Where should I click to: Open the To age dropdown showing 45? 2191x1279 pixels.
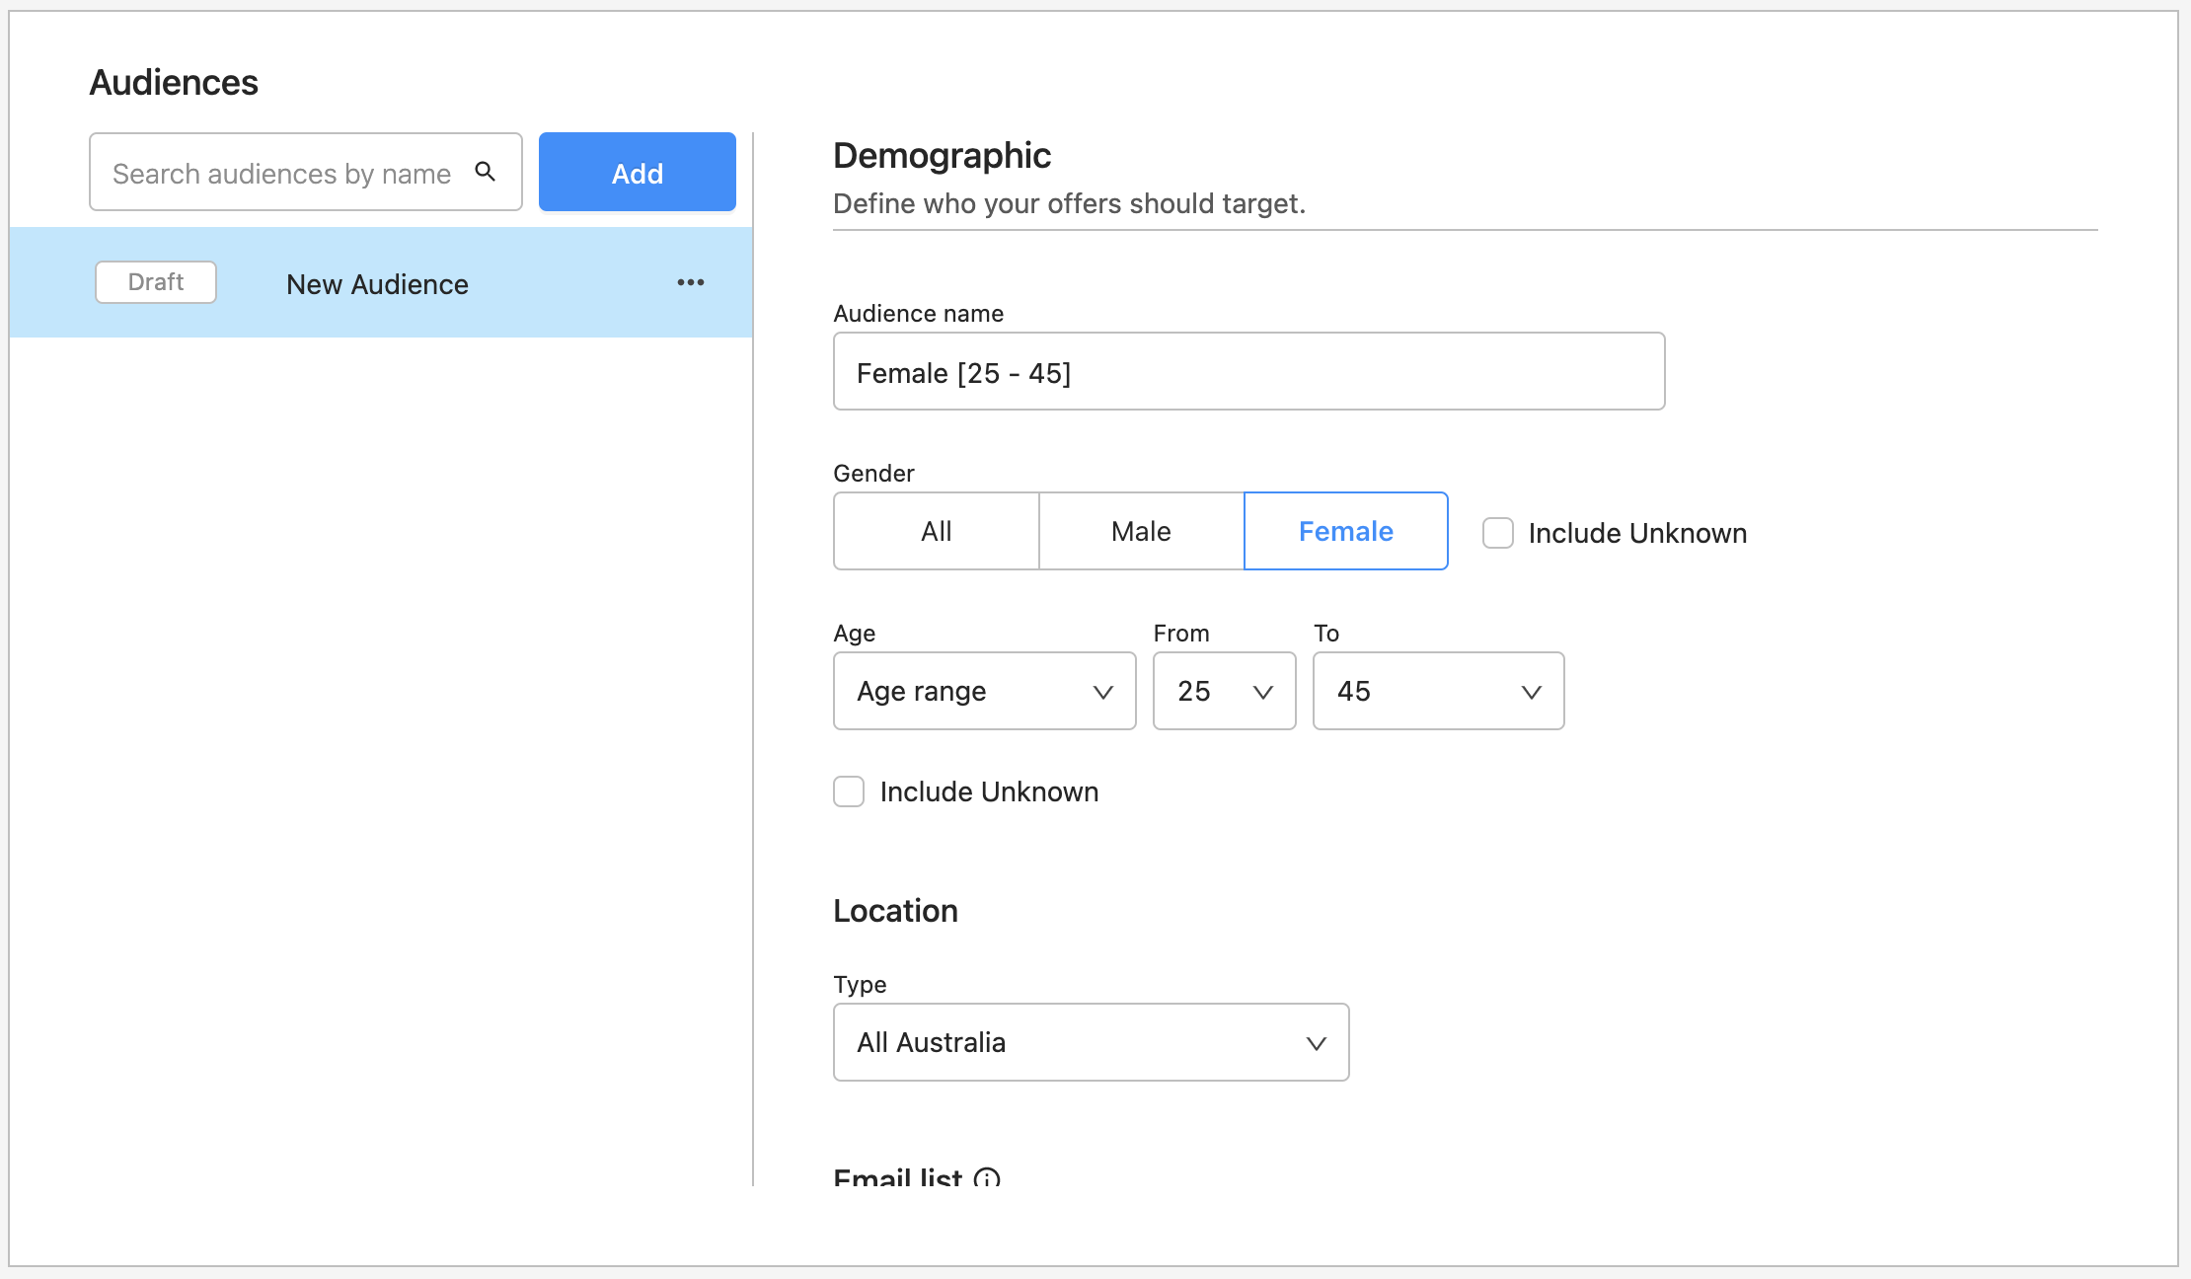(x=1439, y=691)
